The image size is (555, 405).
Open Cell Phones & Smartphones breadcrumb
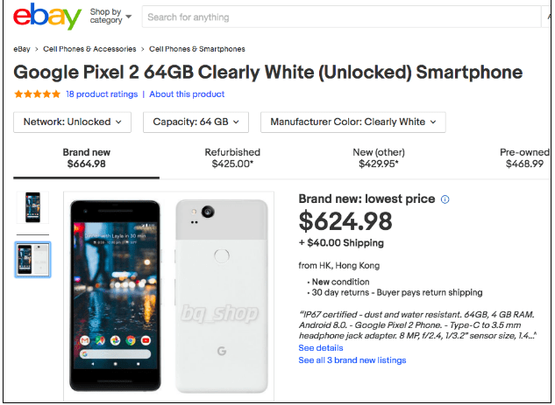197,49
